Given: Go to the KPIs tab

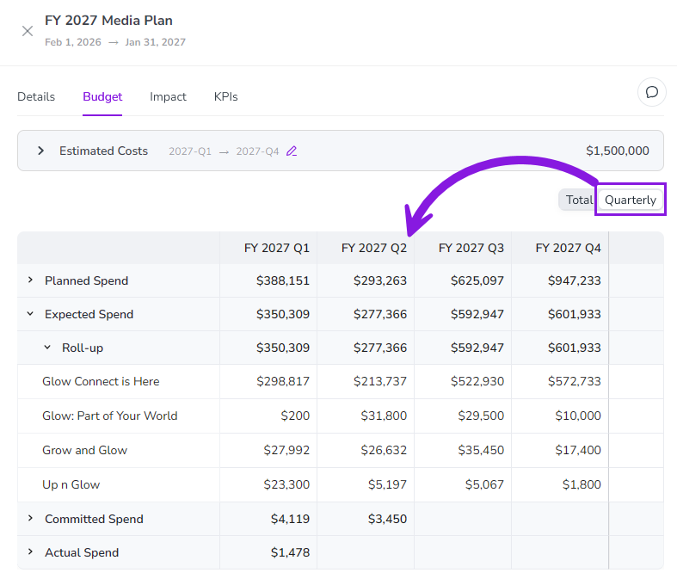Looking at the screenshot, I should pyautogui.click(x=226, y=96).
